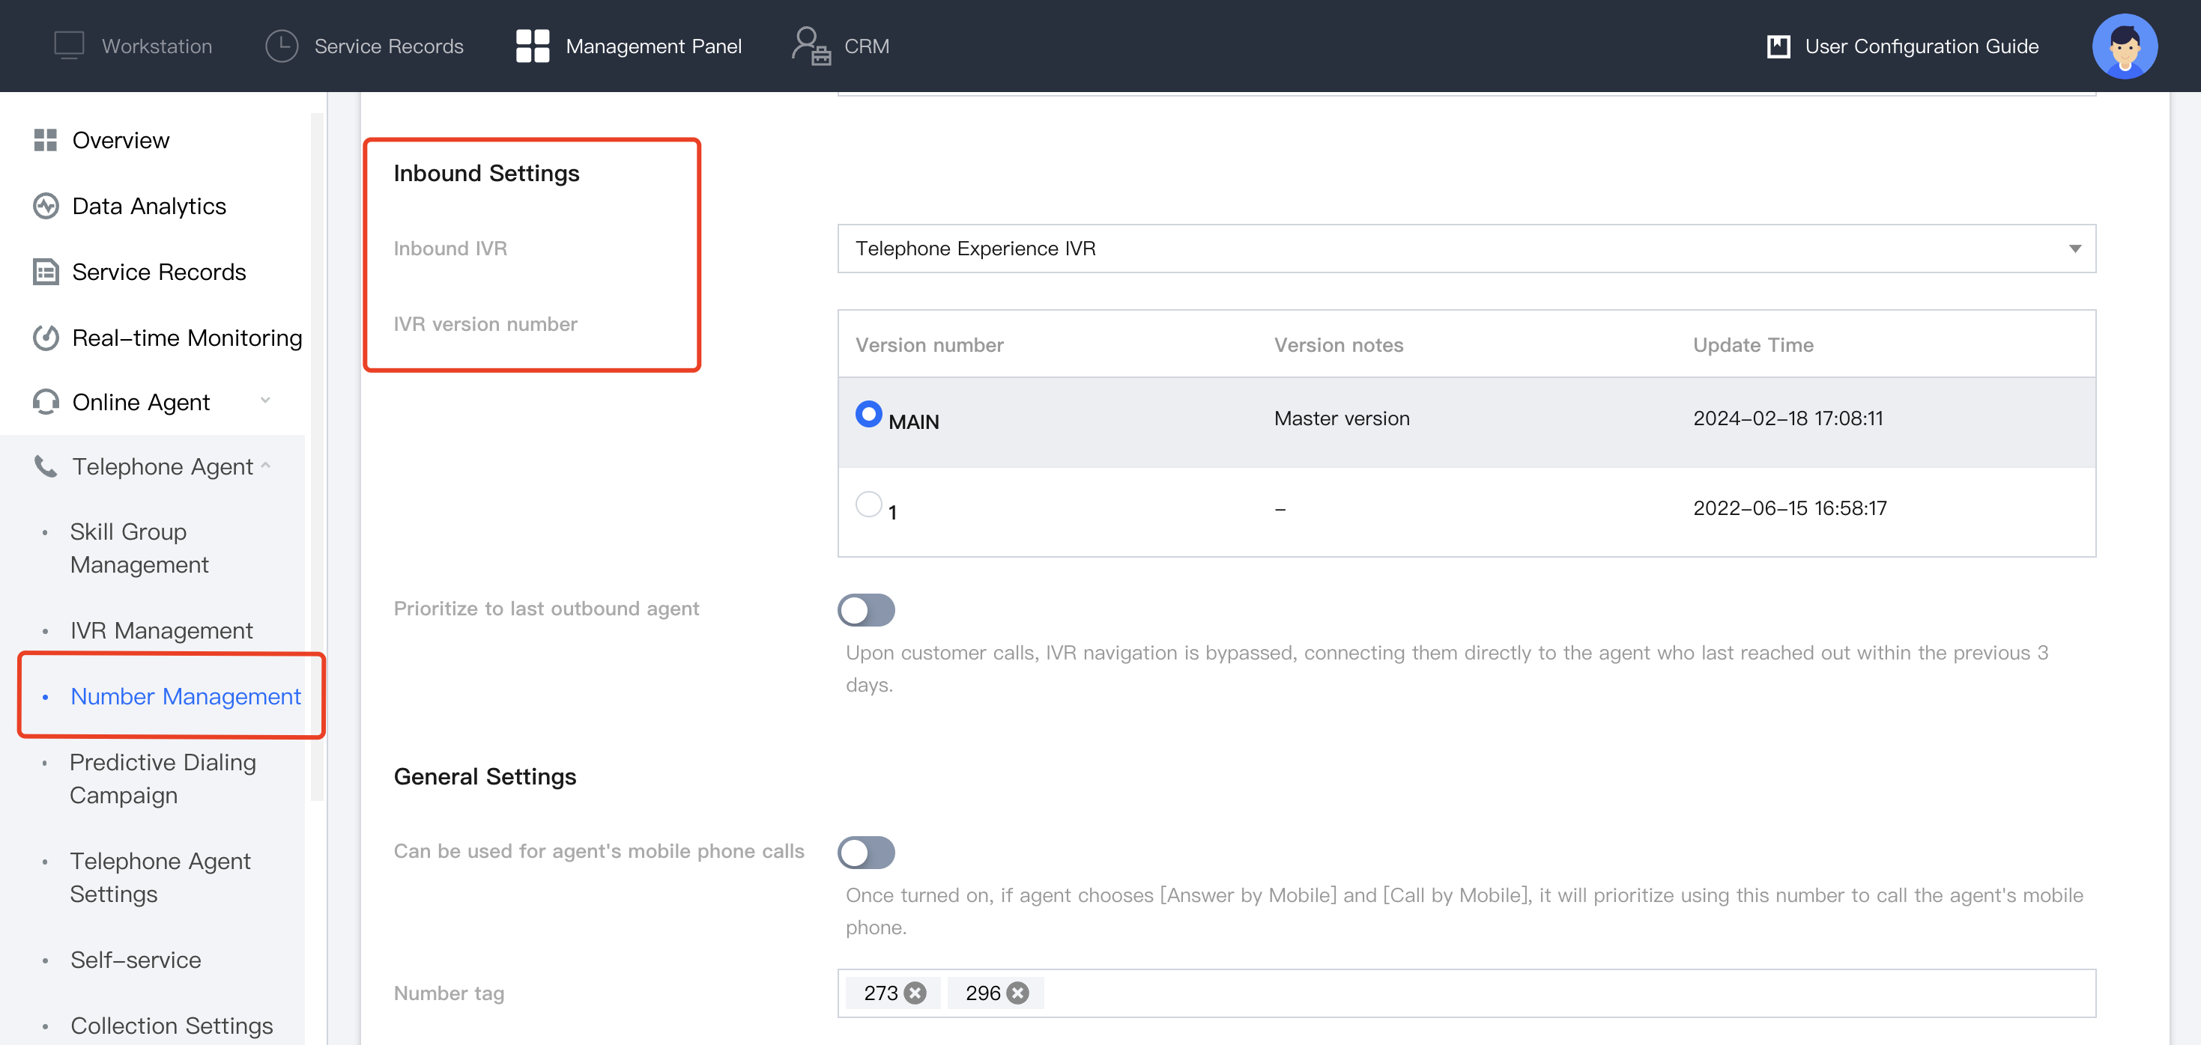Click the Data Analytics sidebar icon
Viewport: 2201px width, 1045px height.
pyautogui.click(x=45, y=206)
